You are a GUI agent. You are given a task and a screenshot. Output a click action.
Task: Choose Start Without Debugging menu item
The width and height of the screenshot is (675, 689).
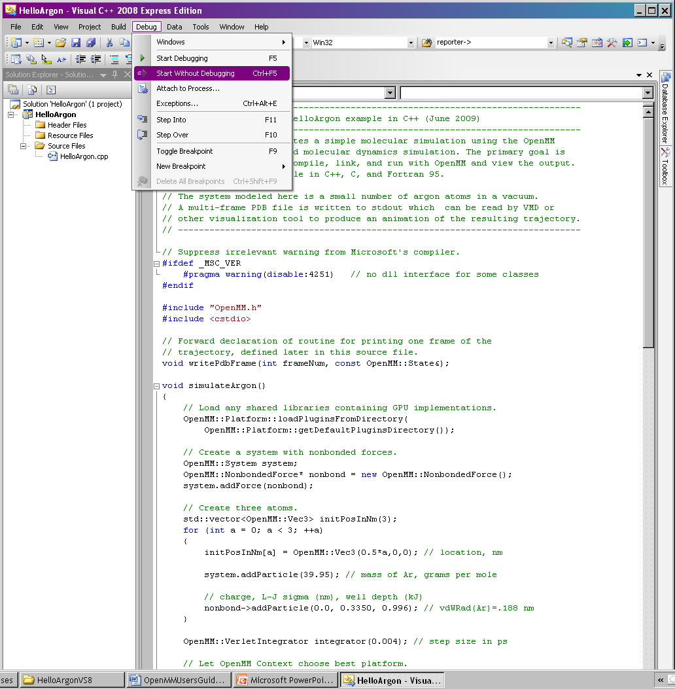point(212,73)
